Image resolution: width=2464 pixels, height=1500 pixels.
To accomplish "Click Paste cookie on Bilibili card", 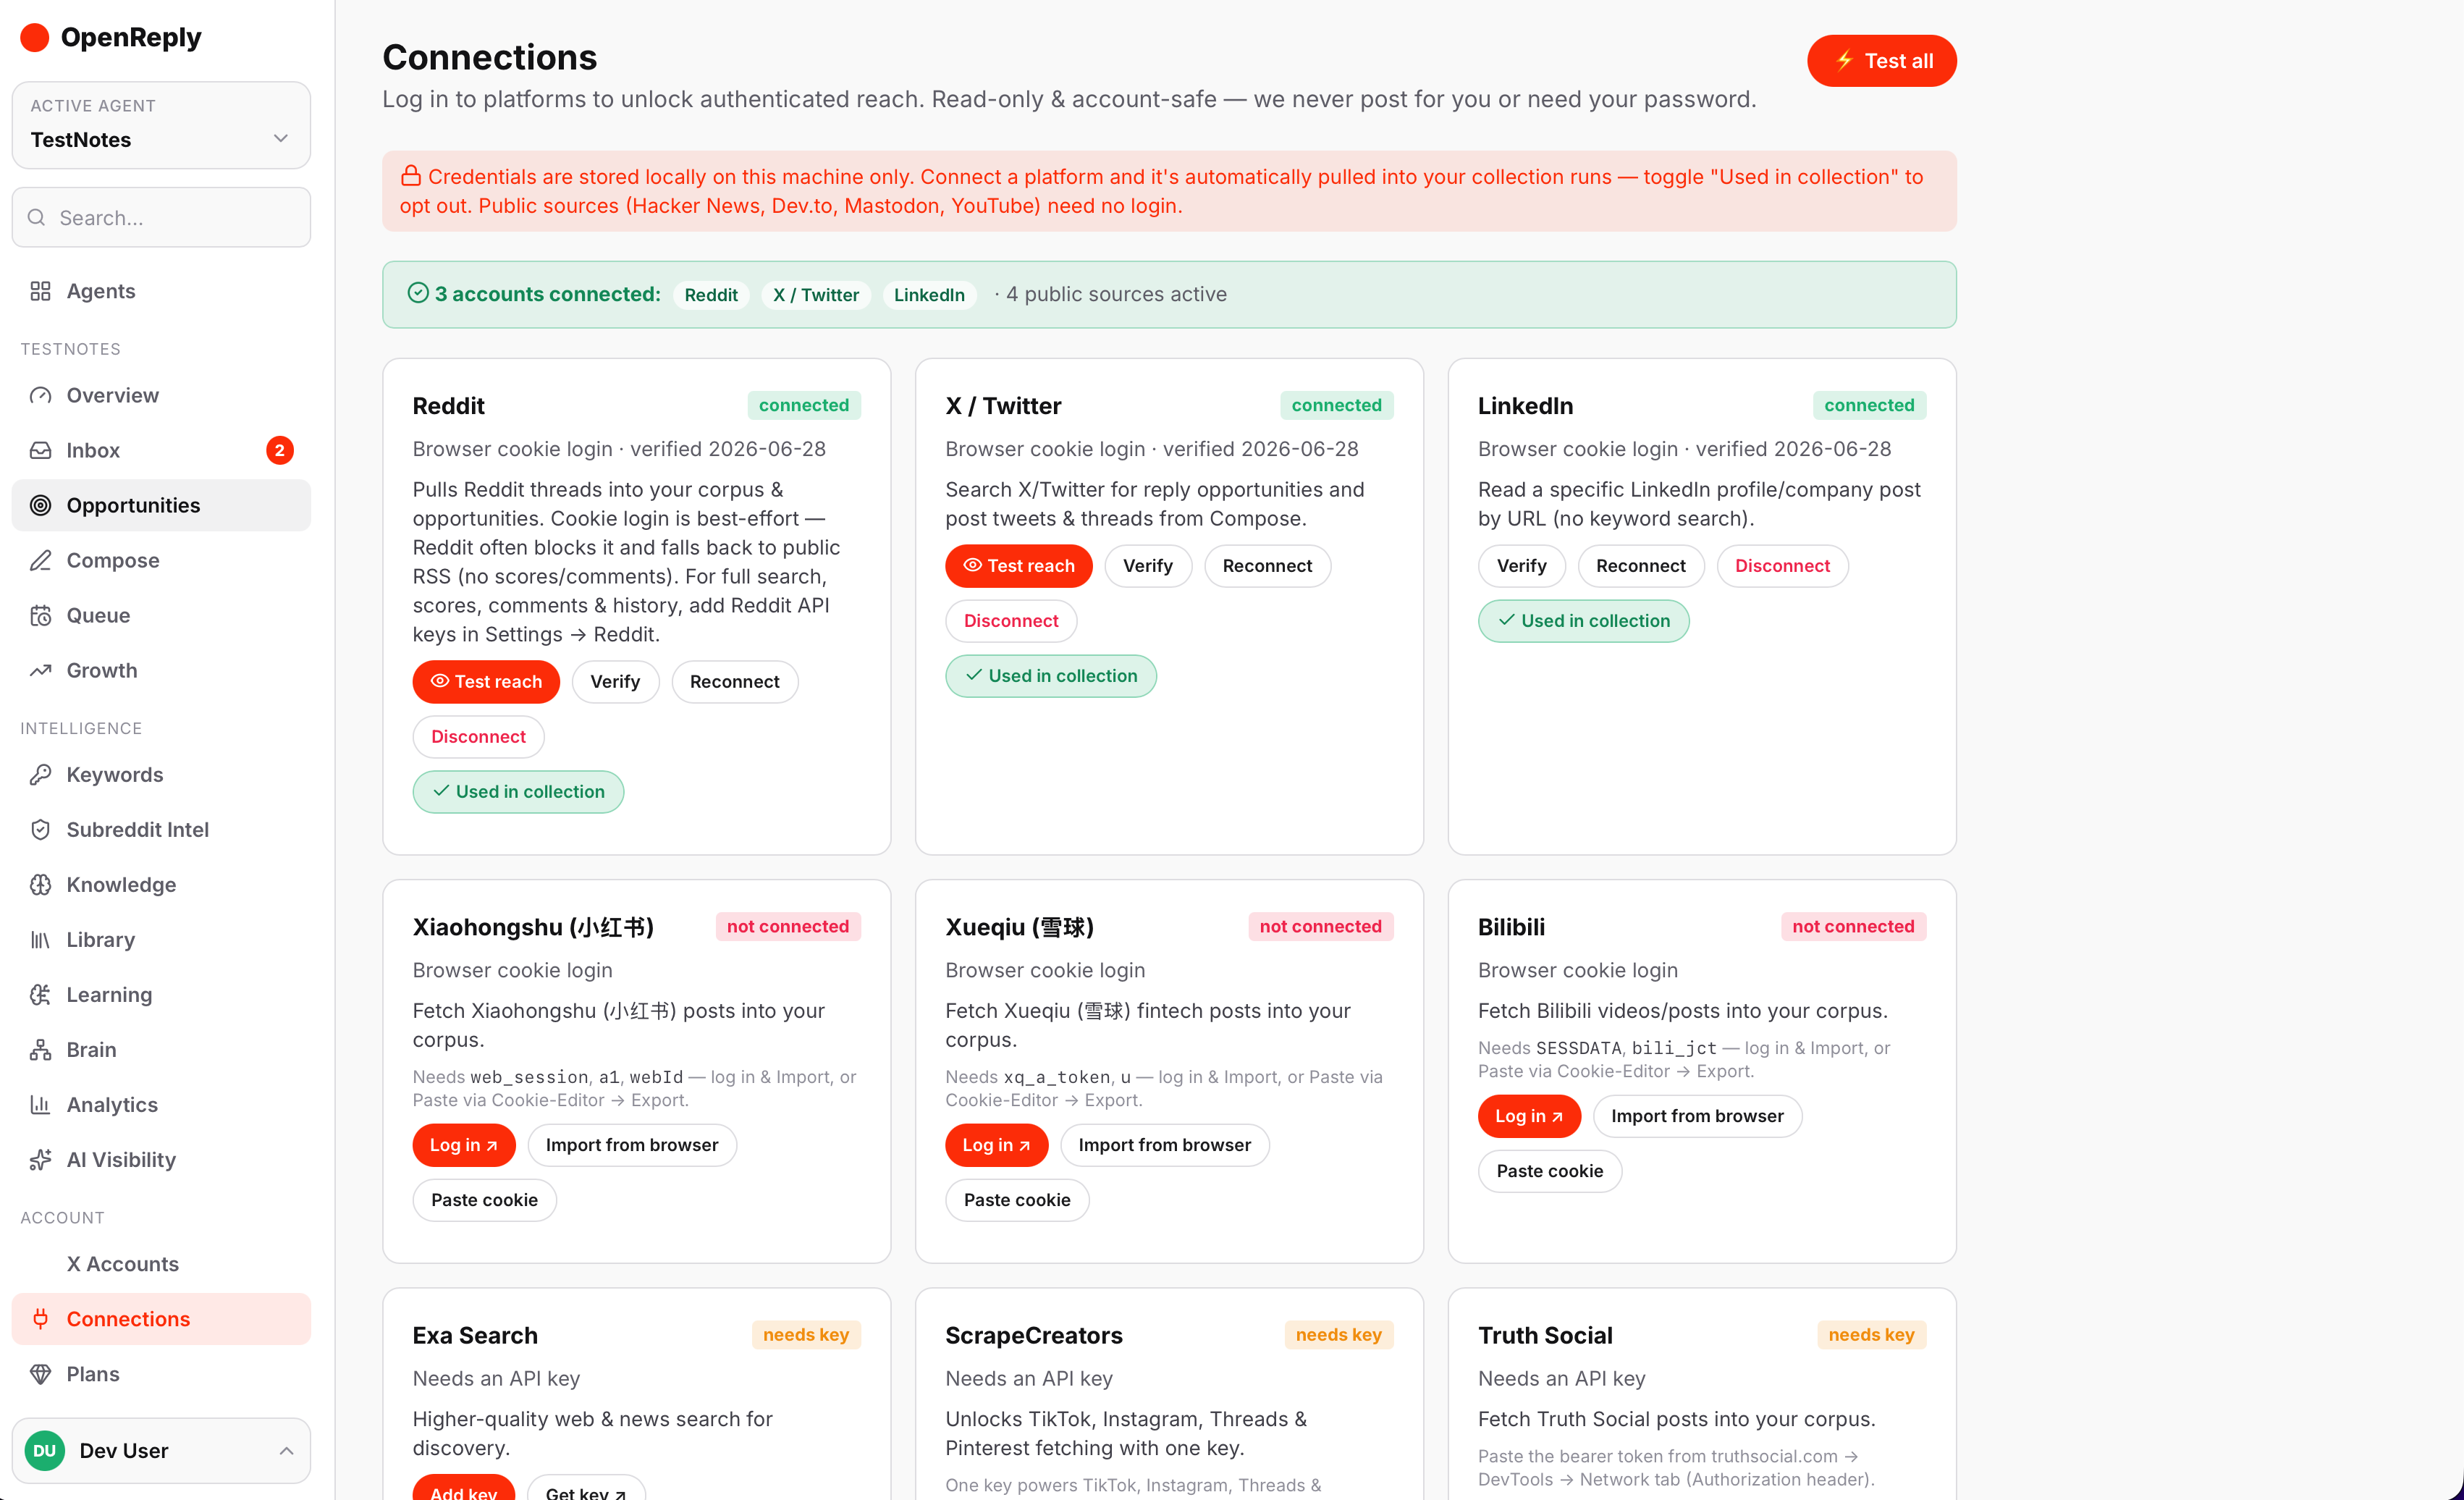I will click(1549, 1171).
